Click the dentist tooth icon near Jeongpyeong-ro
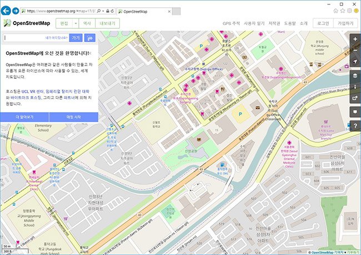This screenshot has height=255, width=361. (34, 172)
